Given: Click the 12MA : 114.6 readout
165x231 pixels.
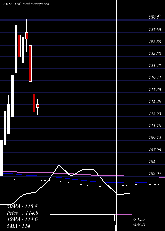Looking at the screenshot, I should tap(22, 219).
